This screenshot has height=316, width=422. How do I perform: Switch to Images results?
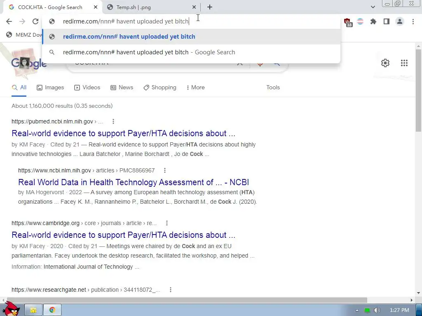[50, 88]
